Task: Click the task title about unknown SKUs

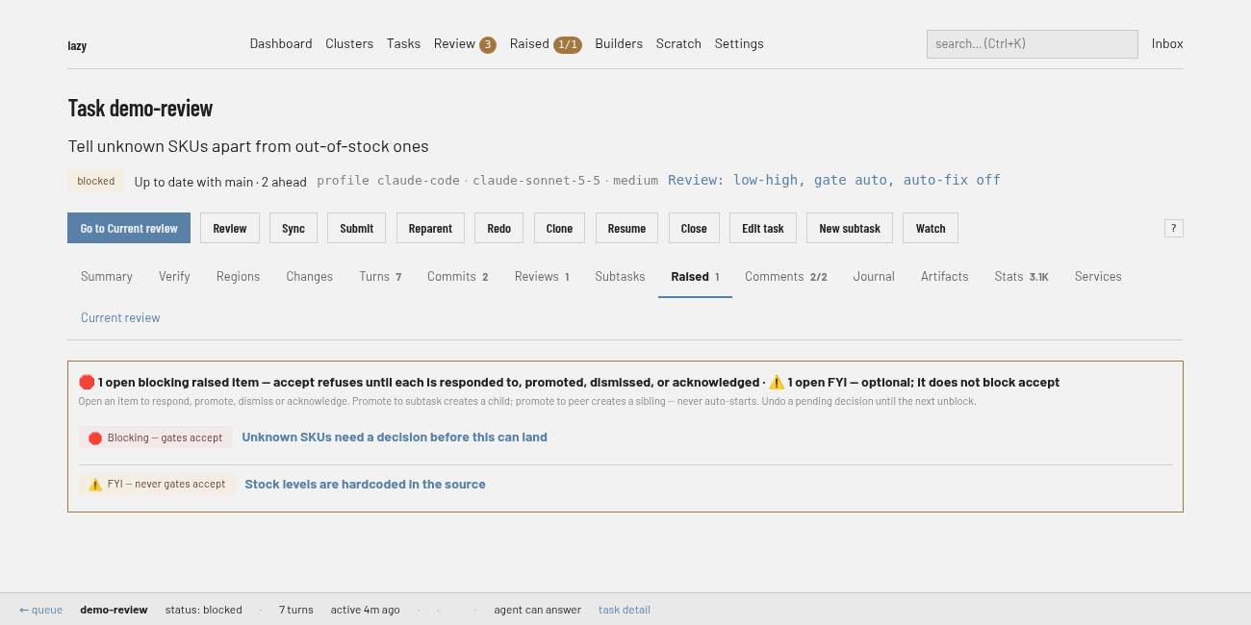Action: click(x=248, y=146)
